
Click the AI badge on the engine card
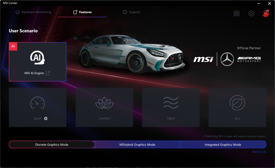click(x=13, y=46)
